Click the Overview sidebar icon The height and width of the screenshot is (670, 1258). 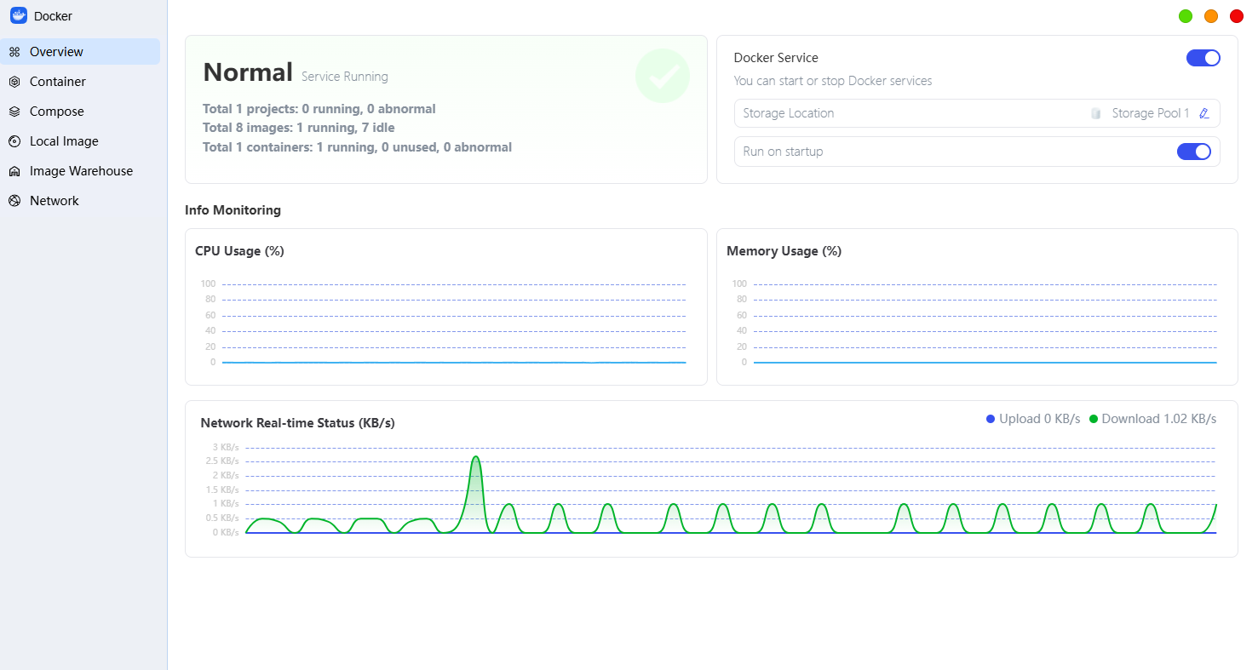pyautogui.click(x=14, y=52)
